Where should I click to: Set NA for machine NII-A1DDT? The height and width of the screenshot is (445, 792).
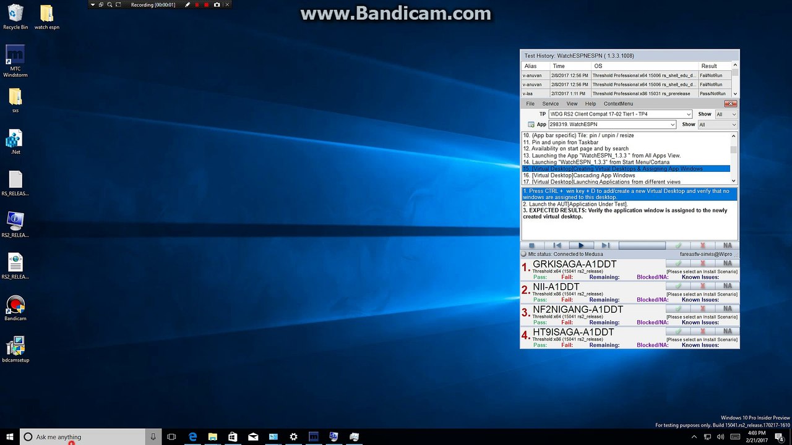click(x=727, y=286)
